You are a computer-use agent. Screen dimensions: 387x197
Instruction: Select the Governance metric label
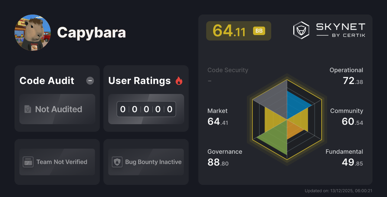pyautogui.click(x=225, y=151)
